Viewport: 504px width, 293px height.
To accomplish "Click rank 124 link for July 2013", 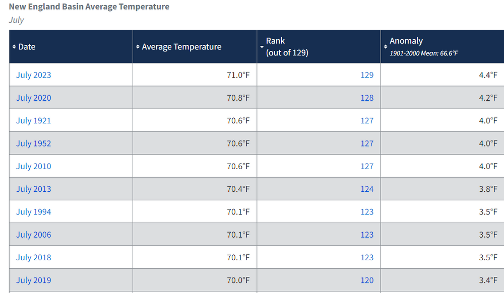I will coord(367,189).
